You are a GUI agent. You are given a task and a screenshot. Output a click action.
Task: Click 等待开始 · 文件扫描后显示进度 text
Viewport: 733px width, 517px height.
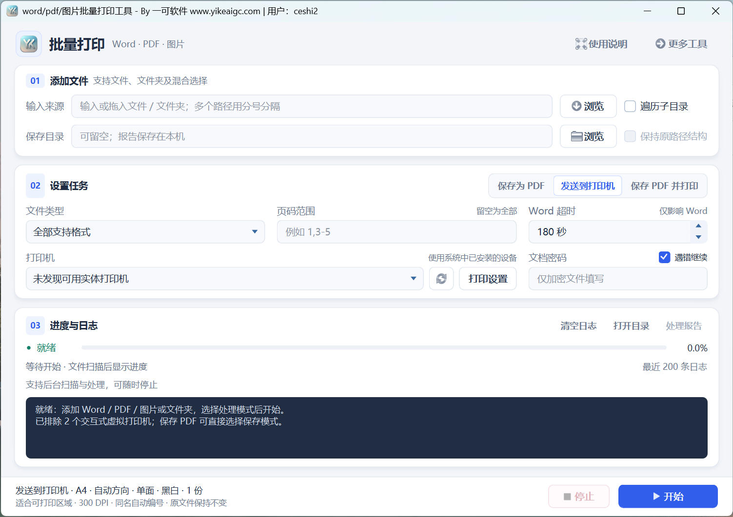[x=86, y=367]
